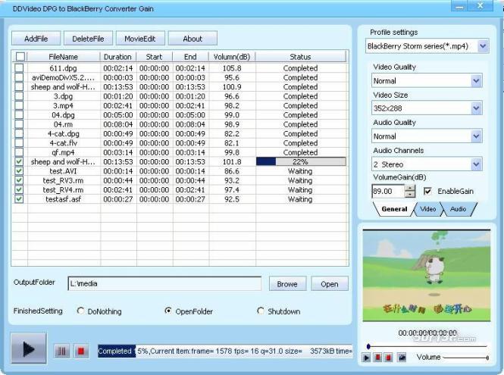Start conversion with the large play button
The image size is (504, 375).
pos(29,348)
